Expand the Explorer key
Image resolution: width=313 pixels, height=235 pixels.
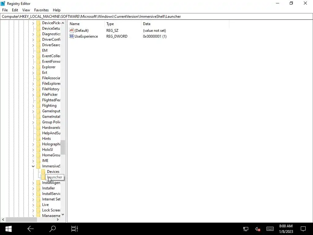pos(33,67)
